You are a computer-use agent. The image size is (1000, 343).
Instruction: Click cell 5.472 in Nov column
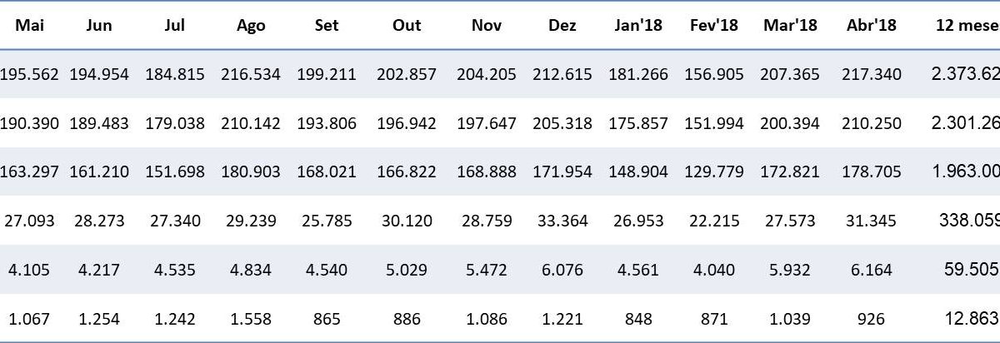[x=487, y=270]
